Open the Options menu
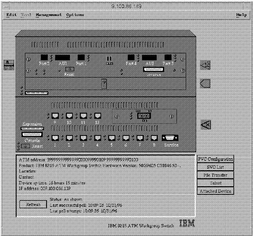Screen dimensions: 253x236 click(x=75, y=15)
